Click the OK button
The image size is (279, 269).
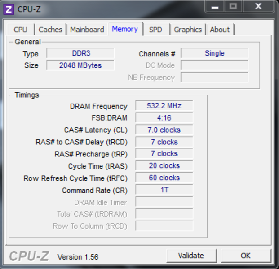click(x=246, y=256)
